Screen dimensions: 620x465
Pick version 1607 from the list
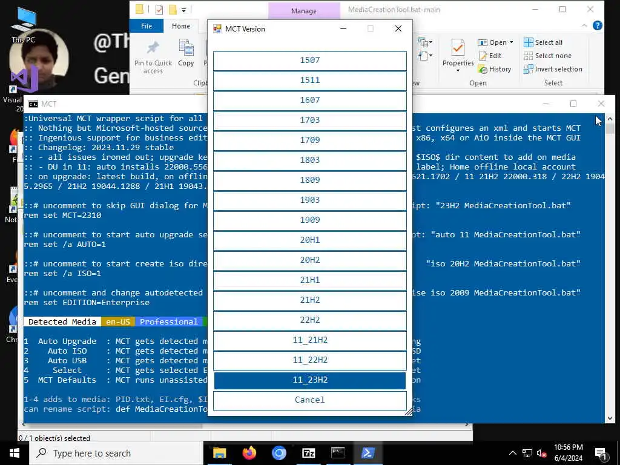[309, 101]
